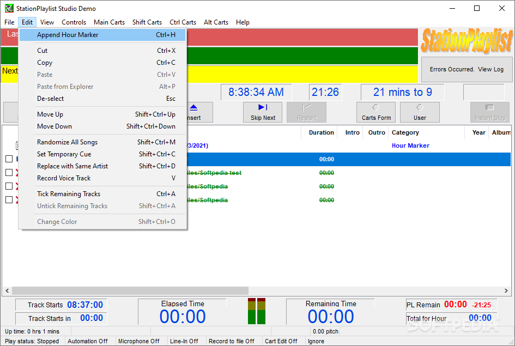Choose Copy from Edit menu

pyautogui.click(x=102, y=62)
